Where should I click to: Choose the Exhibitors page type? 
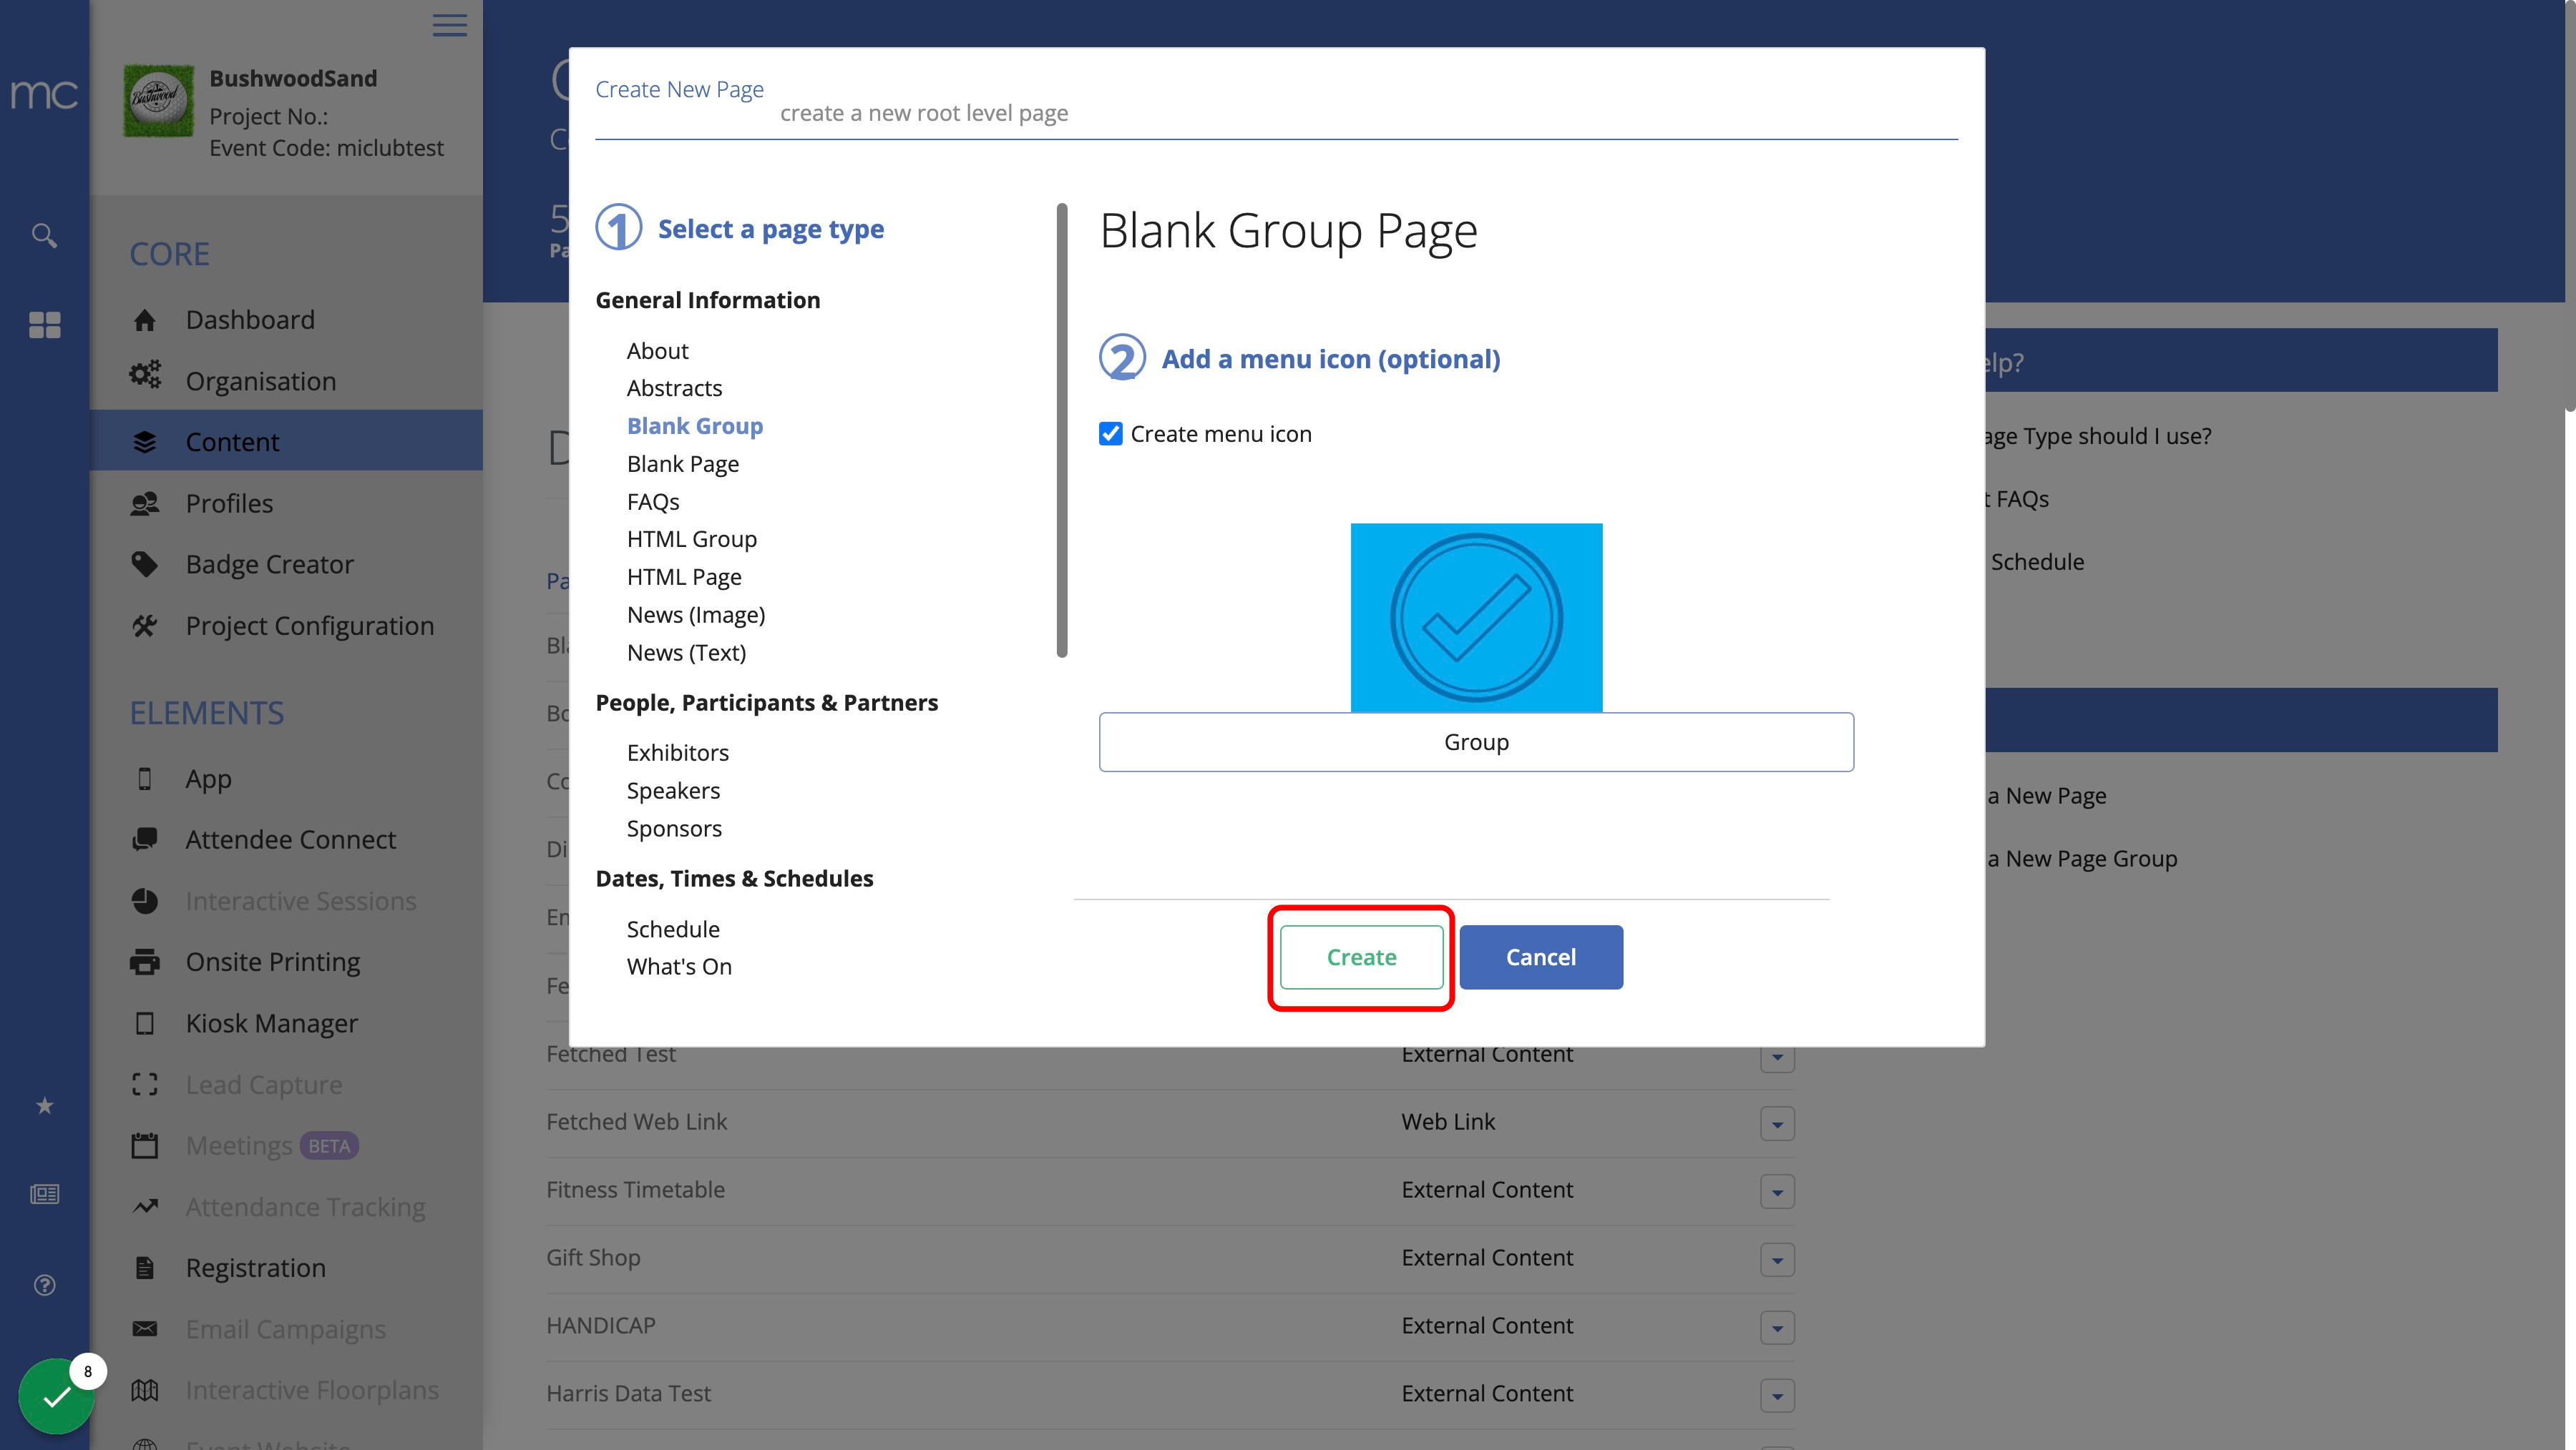pos(678,752)
